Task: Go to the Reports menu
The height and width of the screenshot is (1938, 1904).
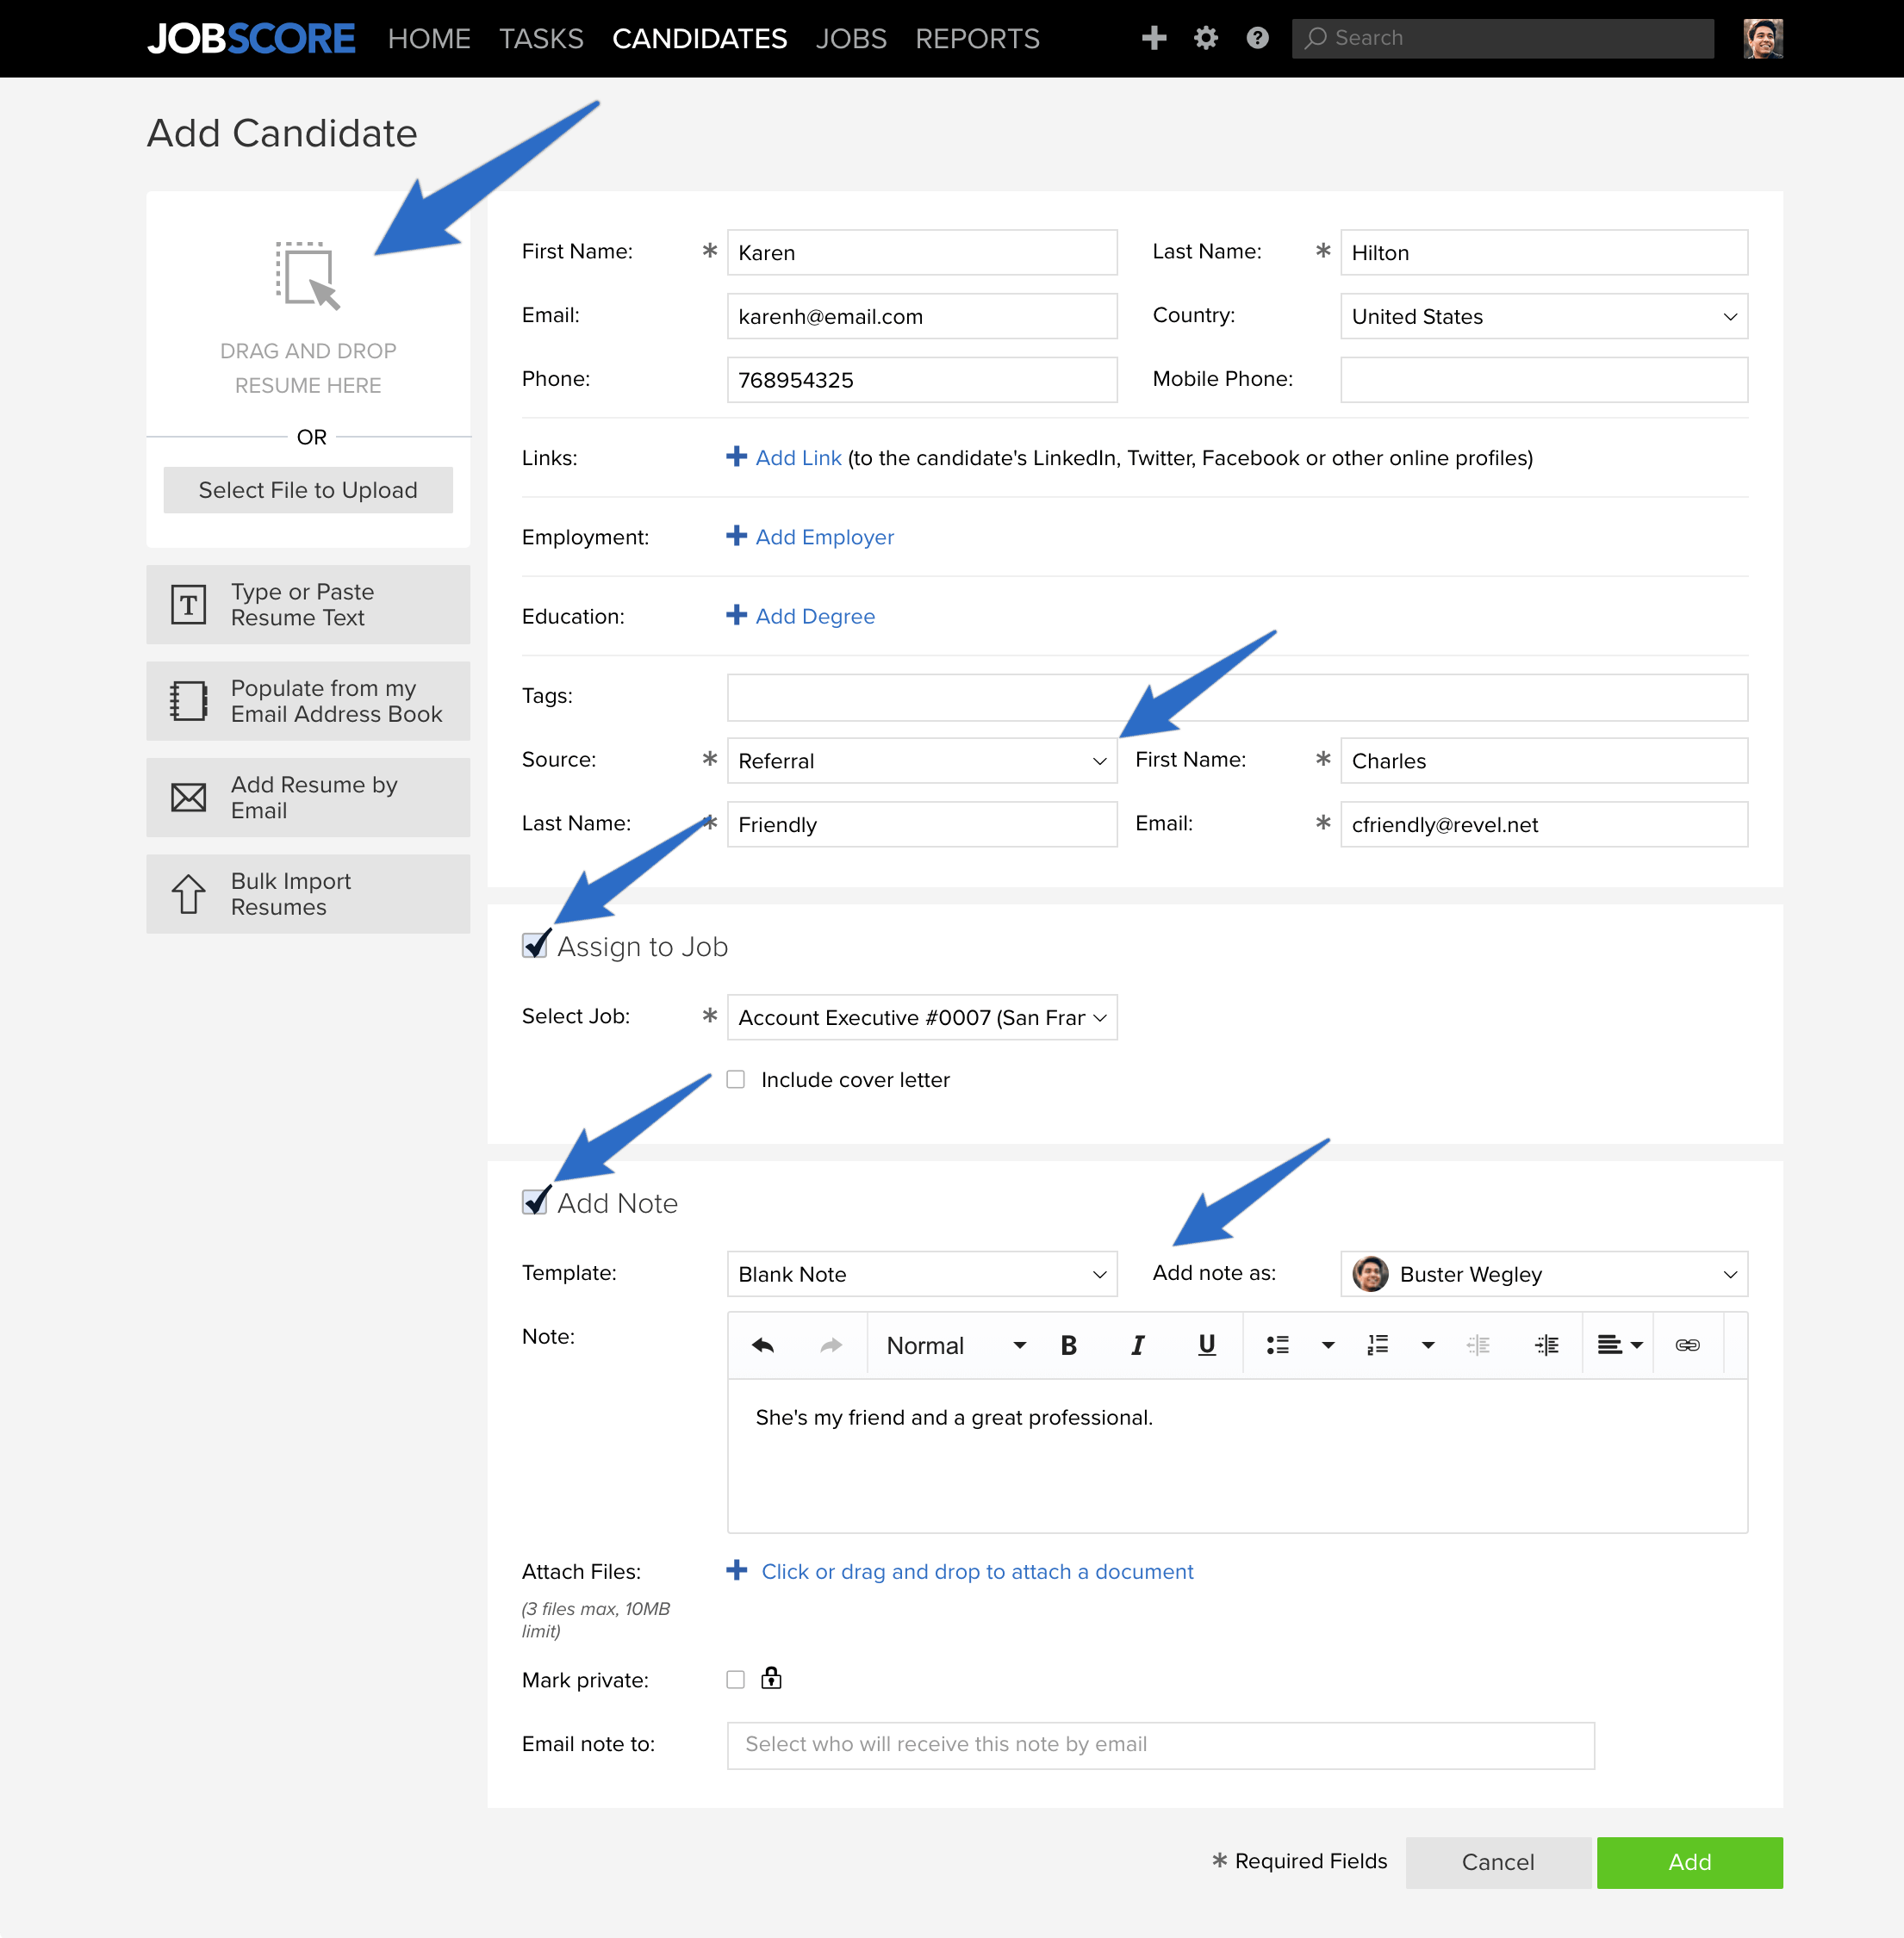Action: [x=977, y=38]
